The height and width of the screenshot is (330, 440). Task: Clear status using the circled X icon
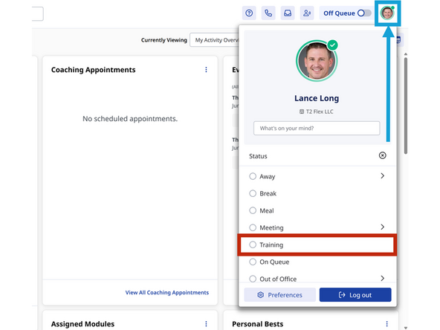(x=382, y=155)
